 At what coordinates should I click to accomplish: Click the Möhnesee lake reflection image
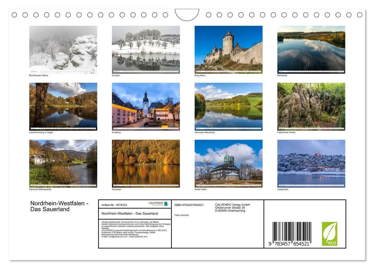[311, 49]
